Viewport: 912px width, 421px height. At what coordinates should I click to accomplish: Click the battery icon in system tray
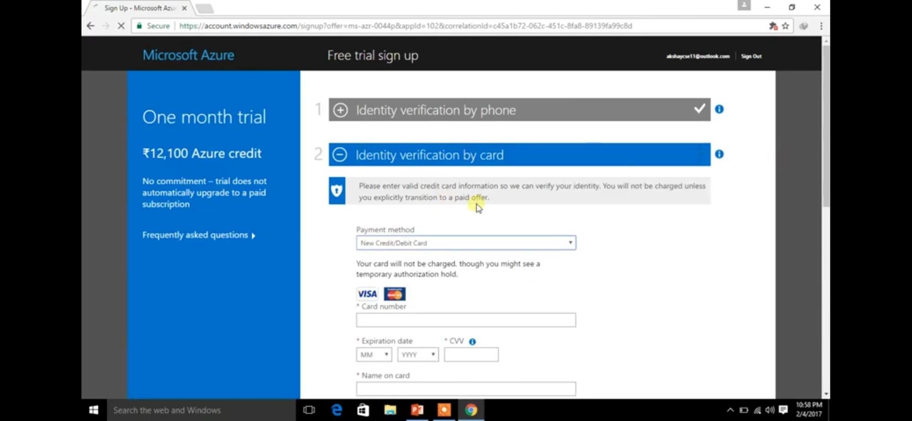click(x=744, y=410)
